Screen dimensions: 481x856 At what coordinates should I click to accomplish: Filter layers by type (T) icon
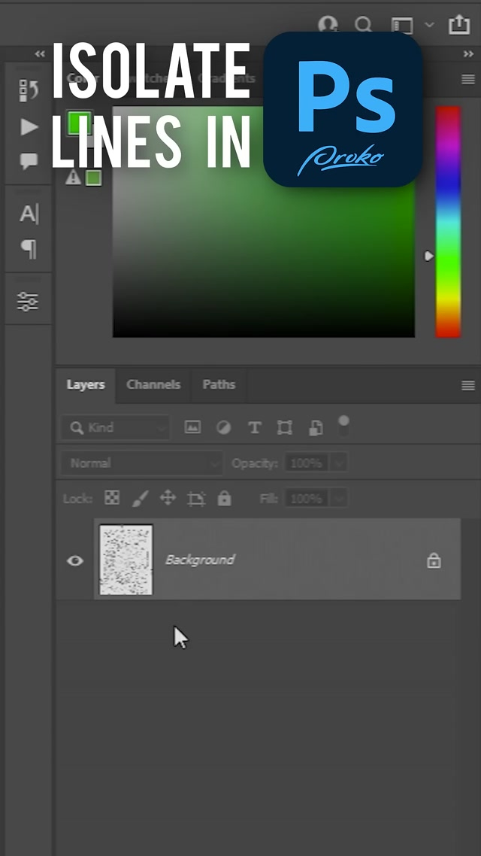coord(254,428)
